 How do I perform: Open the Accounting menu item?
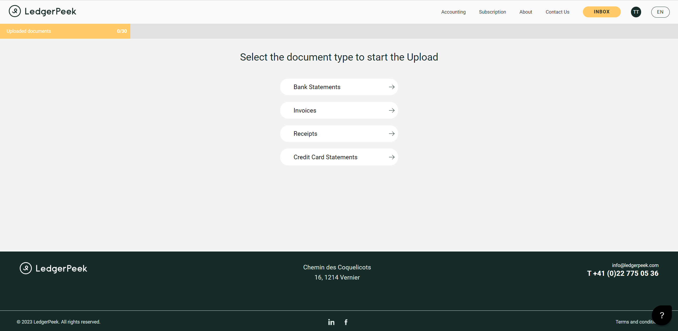[x=453, y=12]
